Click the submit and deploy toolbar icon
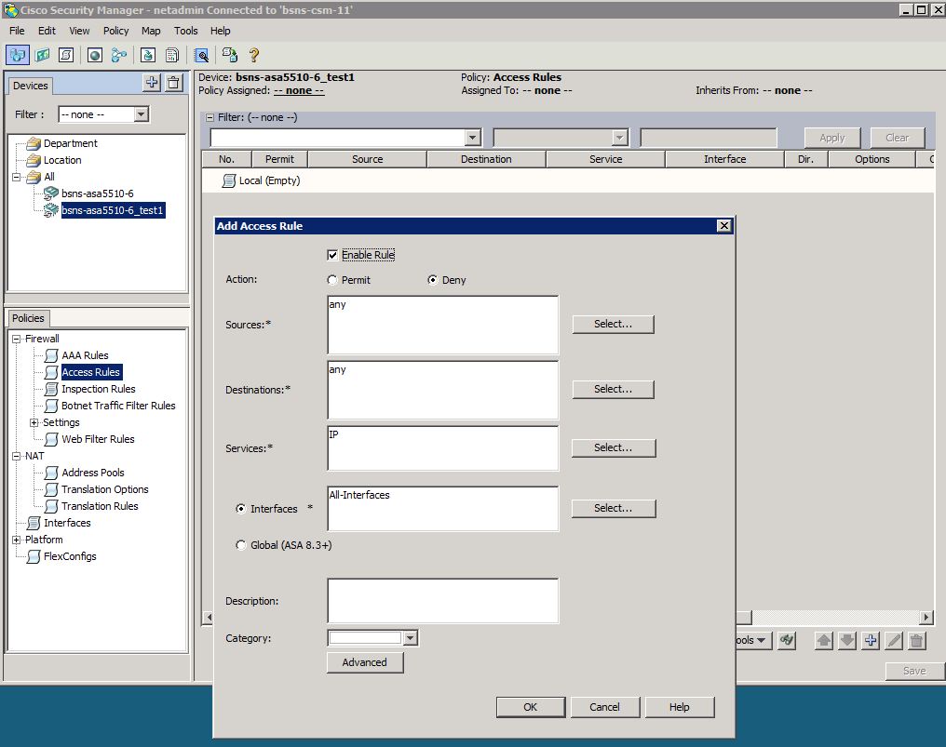This screenshot has width=946, height=747. point(229,55)
